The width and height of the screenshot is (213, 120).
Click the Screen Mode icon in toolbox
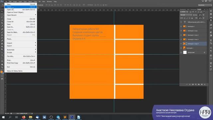click(2, 79)
